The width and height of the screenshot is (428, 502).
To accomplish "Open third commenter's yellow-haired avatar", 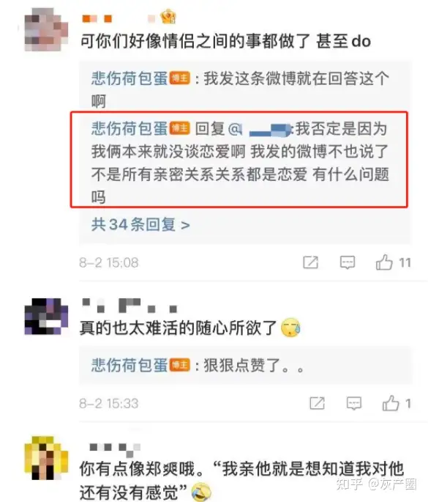I will coord(47,458).
